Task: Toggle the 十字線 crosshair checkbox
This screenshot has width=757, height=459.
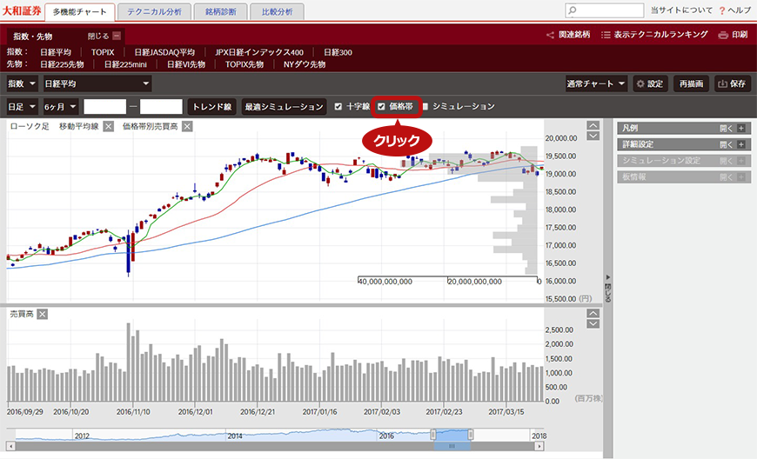Action: pyautogui.click(x=338, y=107)
